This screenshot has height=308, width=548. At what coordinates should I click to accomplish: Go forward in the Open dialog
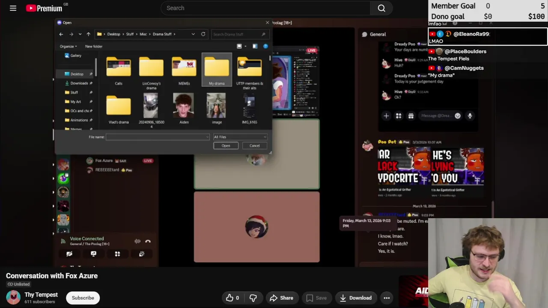[71, 34]
